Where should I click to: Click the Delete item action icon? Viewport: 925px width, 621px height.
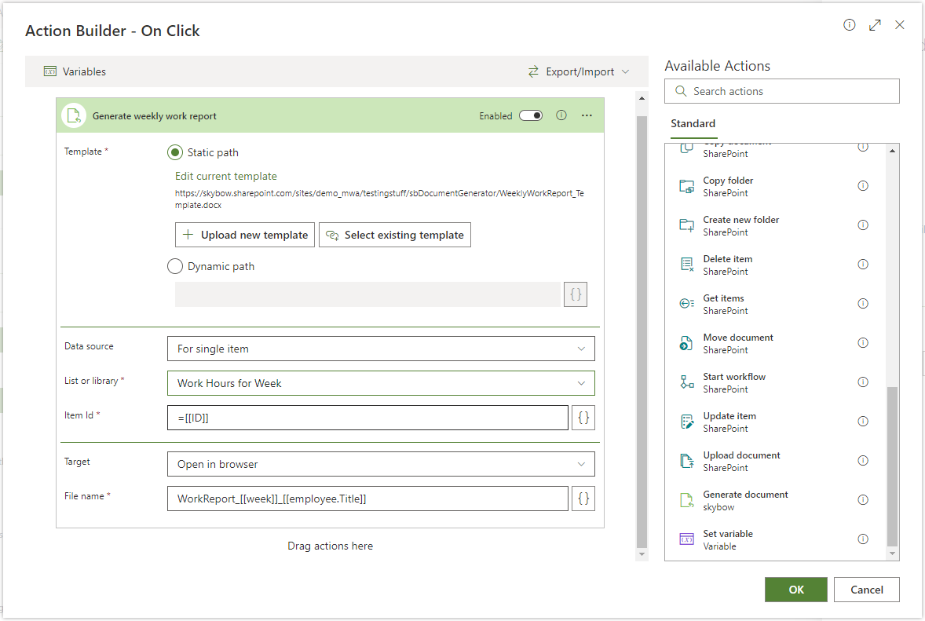point(686,265)
